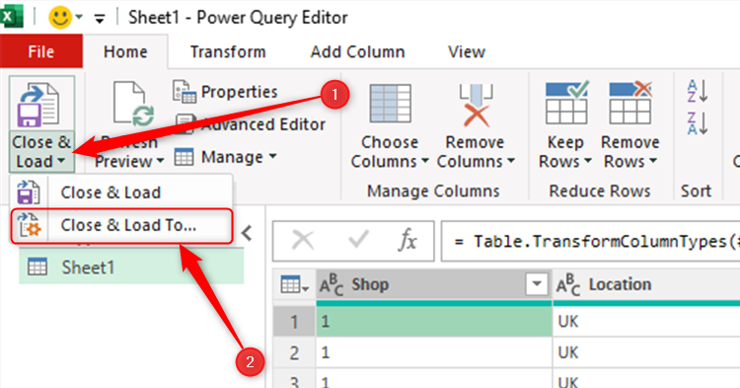Sort descending Z to A

point(697,123)
